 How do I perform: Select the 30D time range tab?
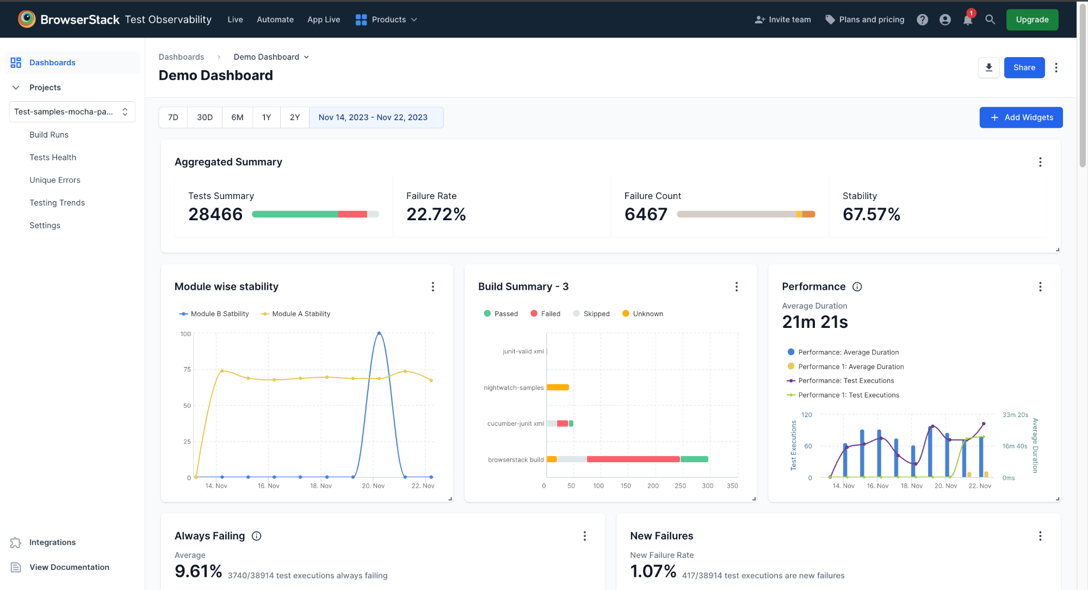click(x=205, y=117)
